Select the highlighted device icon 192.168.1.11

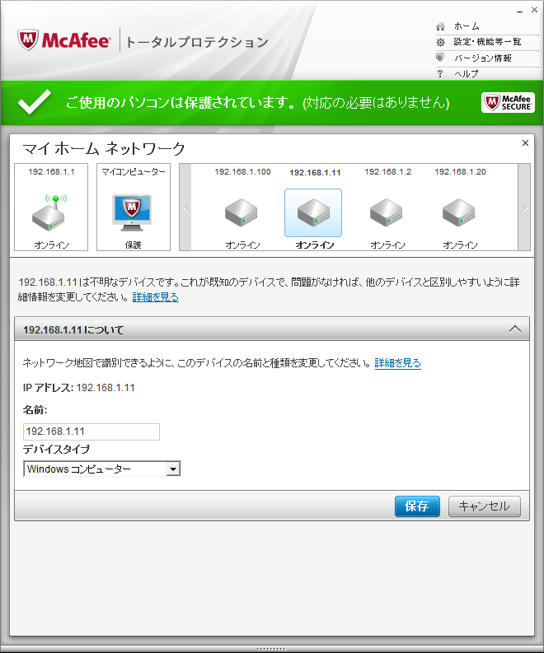coord(313,212)
